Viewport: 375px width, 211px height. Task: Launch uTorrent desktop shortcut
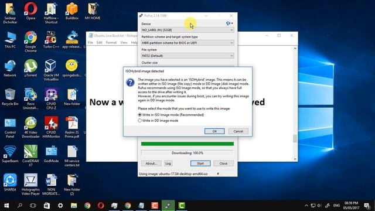(30, 68)
